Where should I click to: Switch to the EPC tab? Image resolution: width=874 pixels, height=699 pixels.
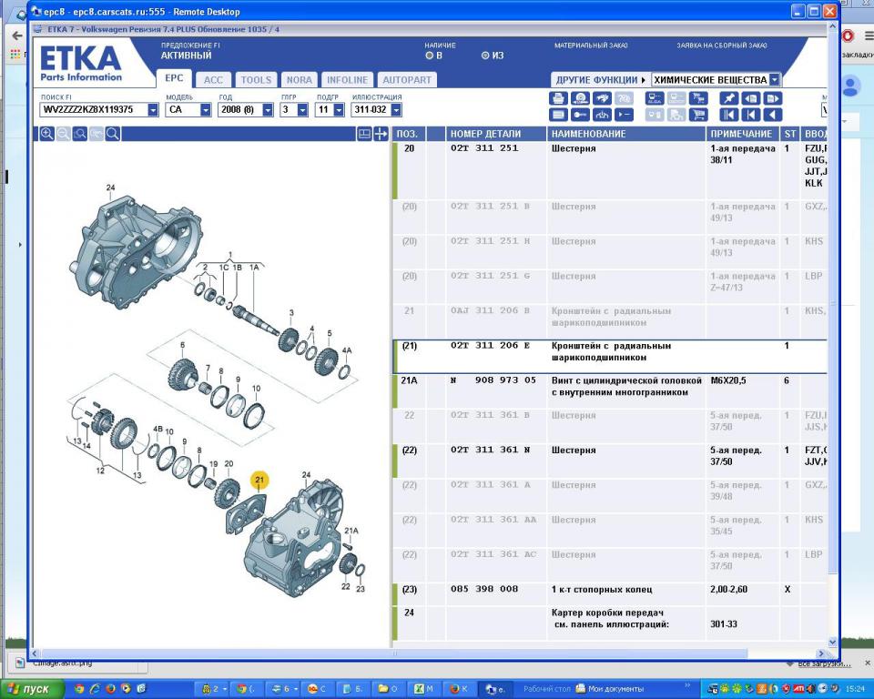coord(174,78)
